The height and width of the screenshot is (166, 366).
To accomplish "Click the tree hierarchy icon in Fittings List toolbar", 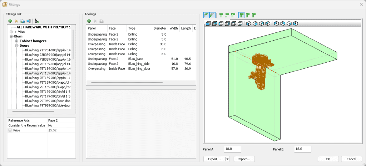I will (37, 21).
